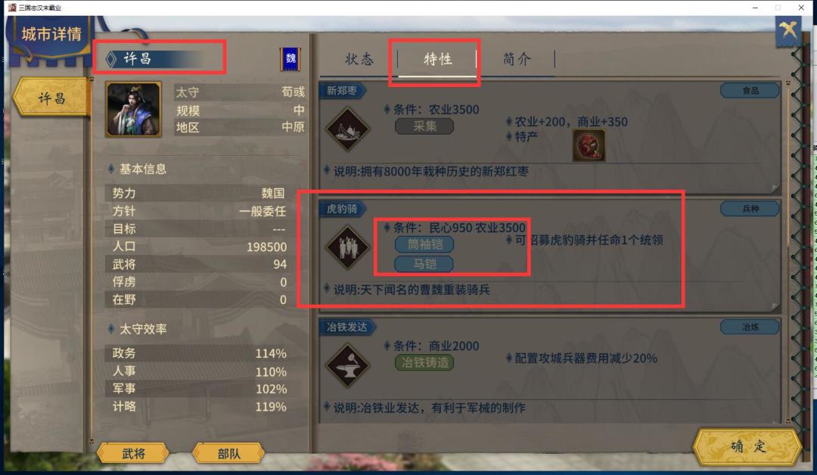
Task: Open the 简介 tab
Action: point(517,59)
